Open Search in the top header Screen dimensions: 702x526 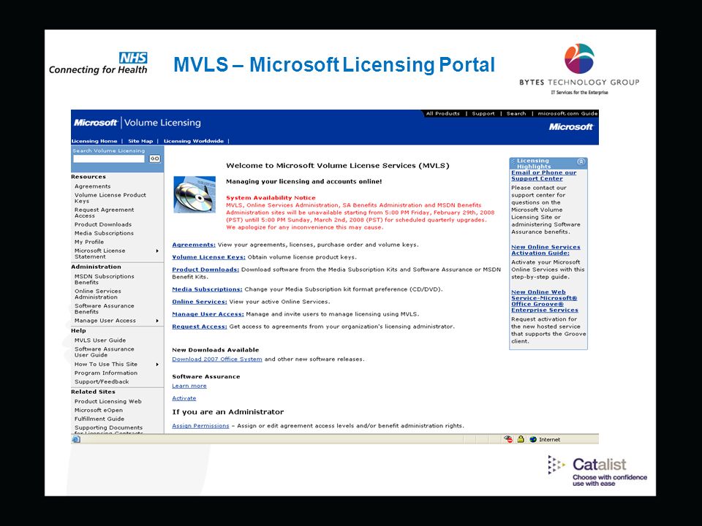point(516,114)
